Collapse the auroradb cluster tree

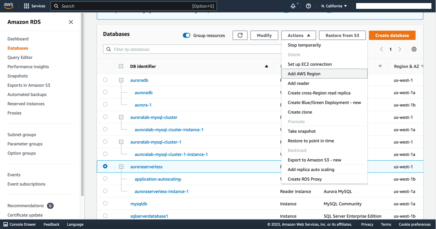tap(121, 80)
